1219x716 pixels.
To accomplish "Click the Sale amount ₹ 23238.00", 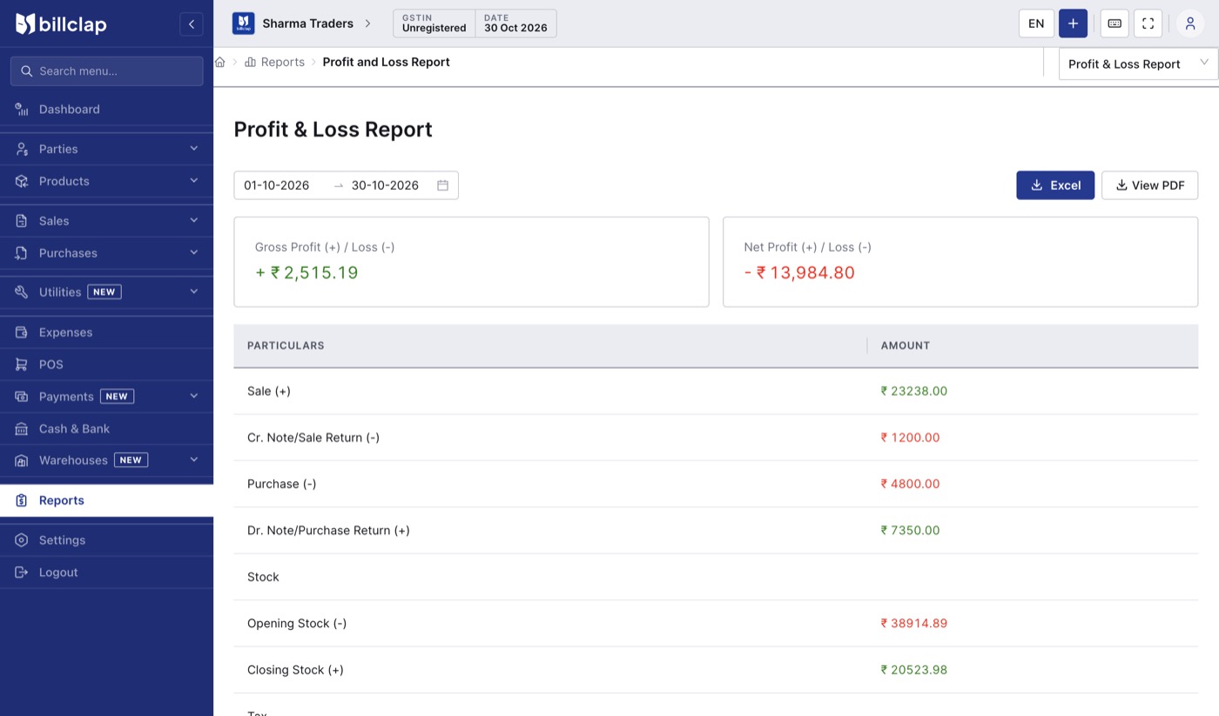I will click(914, 391).
